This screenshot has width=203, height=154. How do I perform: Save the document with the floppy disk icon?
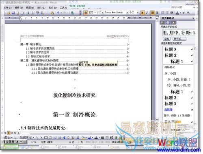pos(13,13)
